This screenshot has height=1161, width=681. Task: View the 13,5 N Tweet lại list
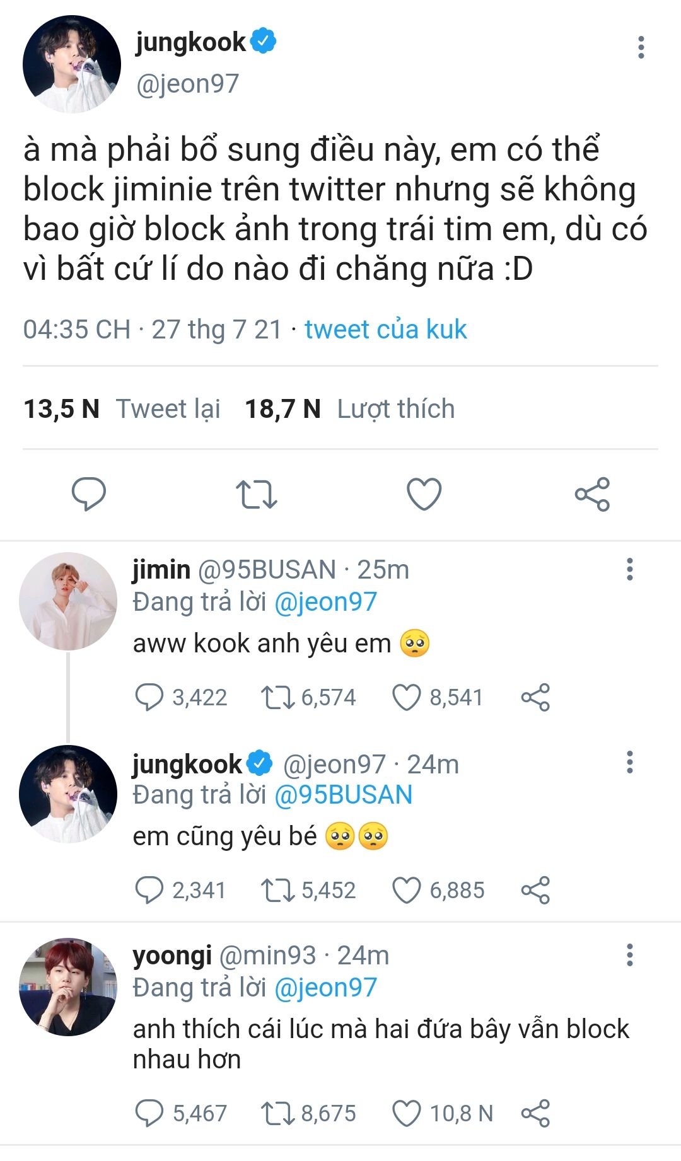tap(122, 409)
